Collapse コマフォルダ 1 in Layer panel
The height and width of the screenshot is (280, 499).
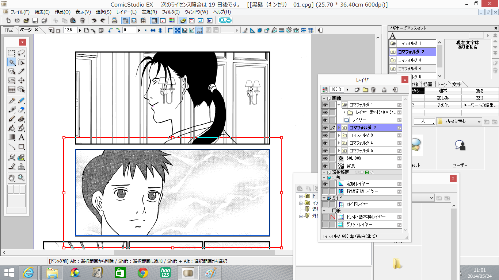coord(339,105)
